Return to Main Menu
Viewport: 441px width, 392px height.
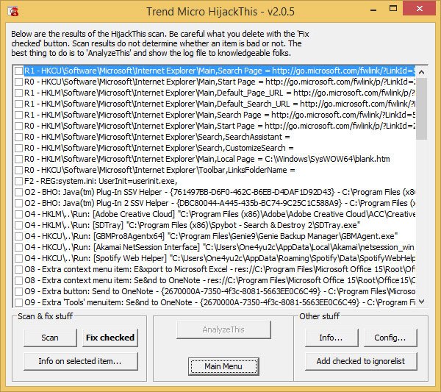(223, 366)
